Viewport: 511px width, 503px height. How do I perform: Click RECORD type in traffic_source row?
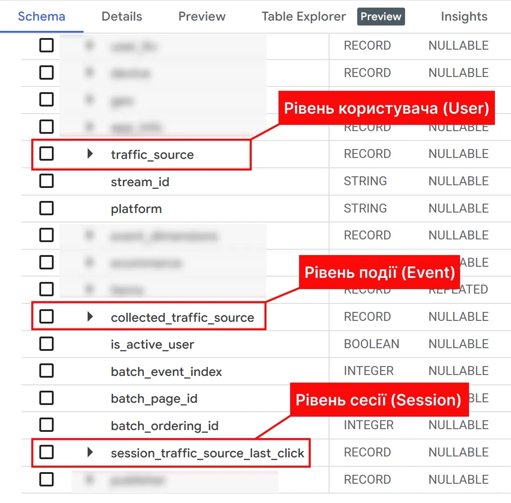[x=367, y=153]
